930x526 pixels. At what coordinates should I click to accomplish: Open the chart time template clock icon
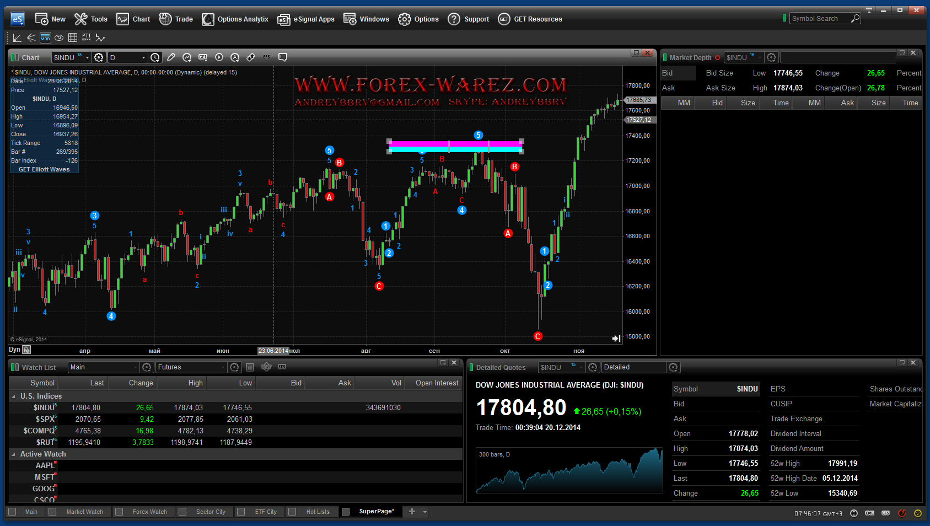(x=155, y=57)
